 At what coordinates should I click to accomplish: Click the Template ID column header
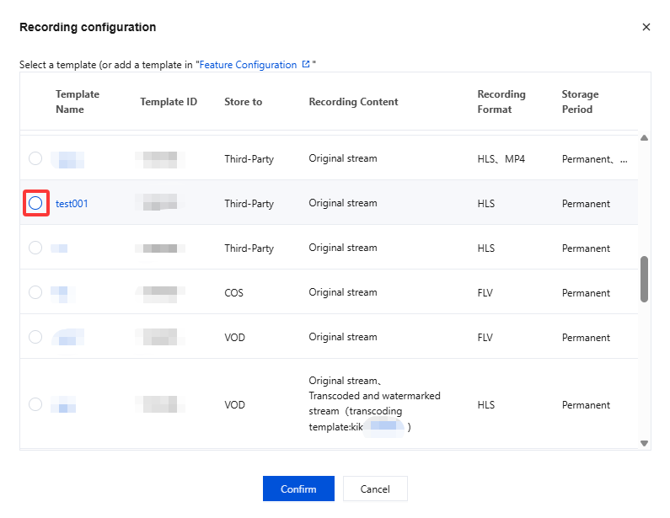pyautogui.click(x=169, y=102)
